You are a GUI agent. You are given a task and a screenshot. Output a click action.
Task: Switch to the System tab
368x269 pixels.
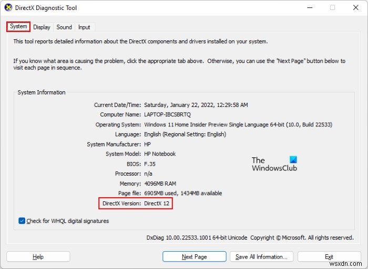pos(18,26)
